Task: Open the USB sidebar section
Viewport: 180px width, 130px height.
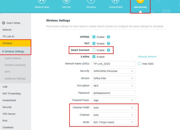Action: pos(5,87)
